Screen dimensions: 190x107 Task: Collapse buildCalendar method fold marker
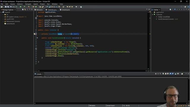tap(37, 38)
